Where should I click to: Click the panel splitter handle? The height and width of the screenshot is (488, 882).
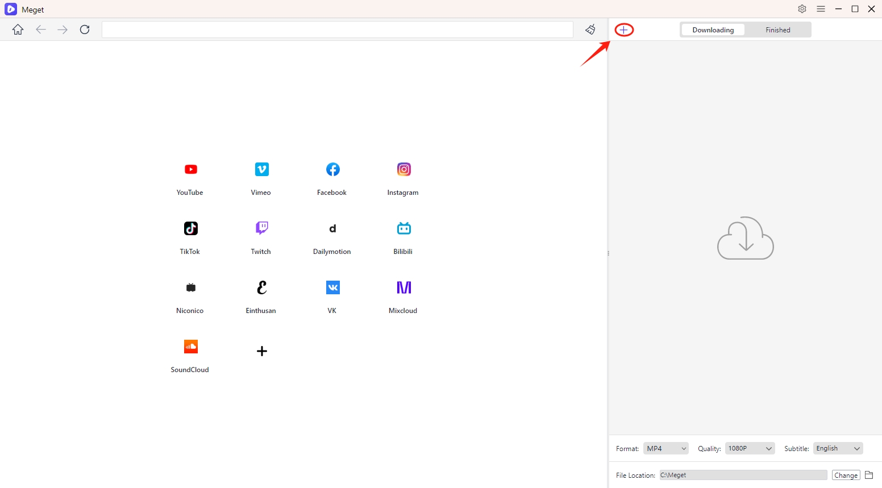[608, 253]
